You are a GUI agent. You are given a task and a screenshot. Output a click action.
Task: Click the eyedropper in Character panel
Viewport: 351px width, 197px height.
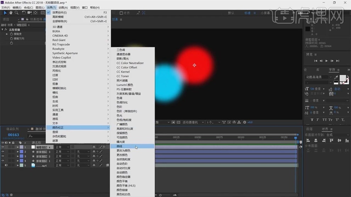point(336,77)
